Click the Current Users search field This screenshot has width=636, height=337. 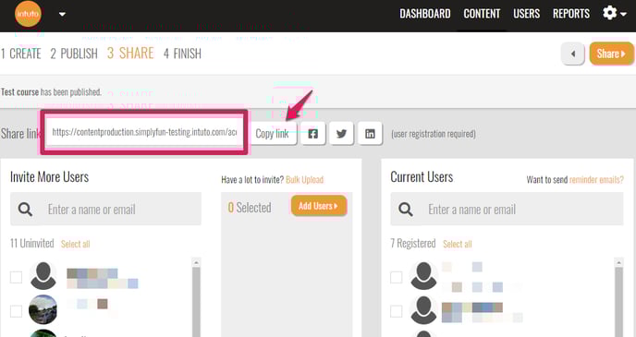[507, 209]
